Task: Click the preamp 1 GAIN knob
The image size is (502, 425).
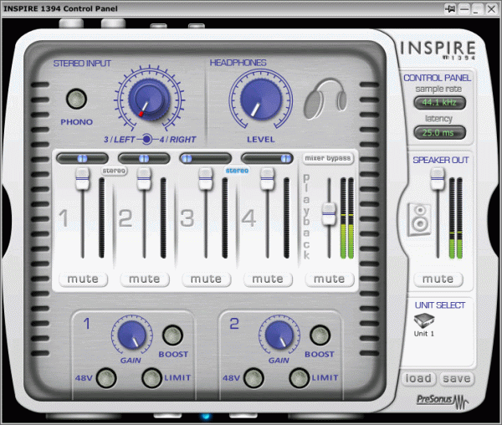Action: click(132, 335)
